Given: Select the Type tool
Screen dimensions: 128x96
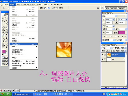Looking at the screenshot, I should coord(6,38).
